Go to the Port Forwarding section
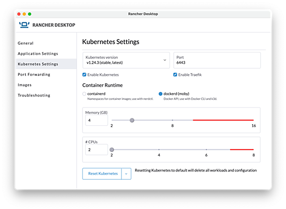Image resolution: width=286 pixels, height=209 pixels. (x=34, y=75)
